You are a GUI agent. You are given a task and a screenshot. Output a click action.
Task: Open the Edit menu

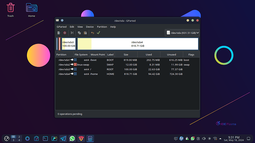pyautogui.click(x=72, y=27)
